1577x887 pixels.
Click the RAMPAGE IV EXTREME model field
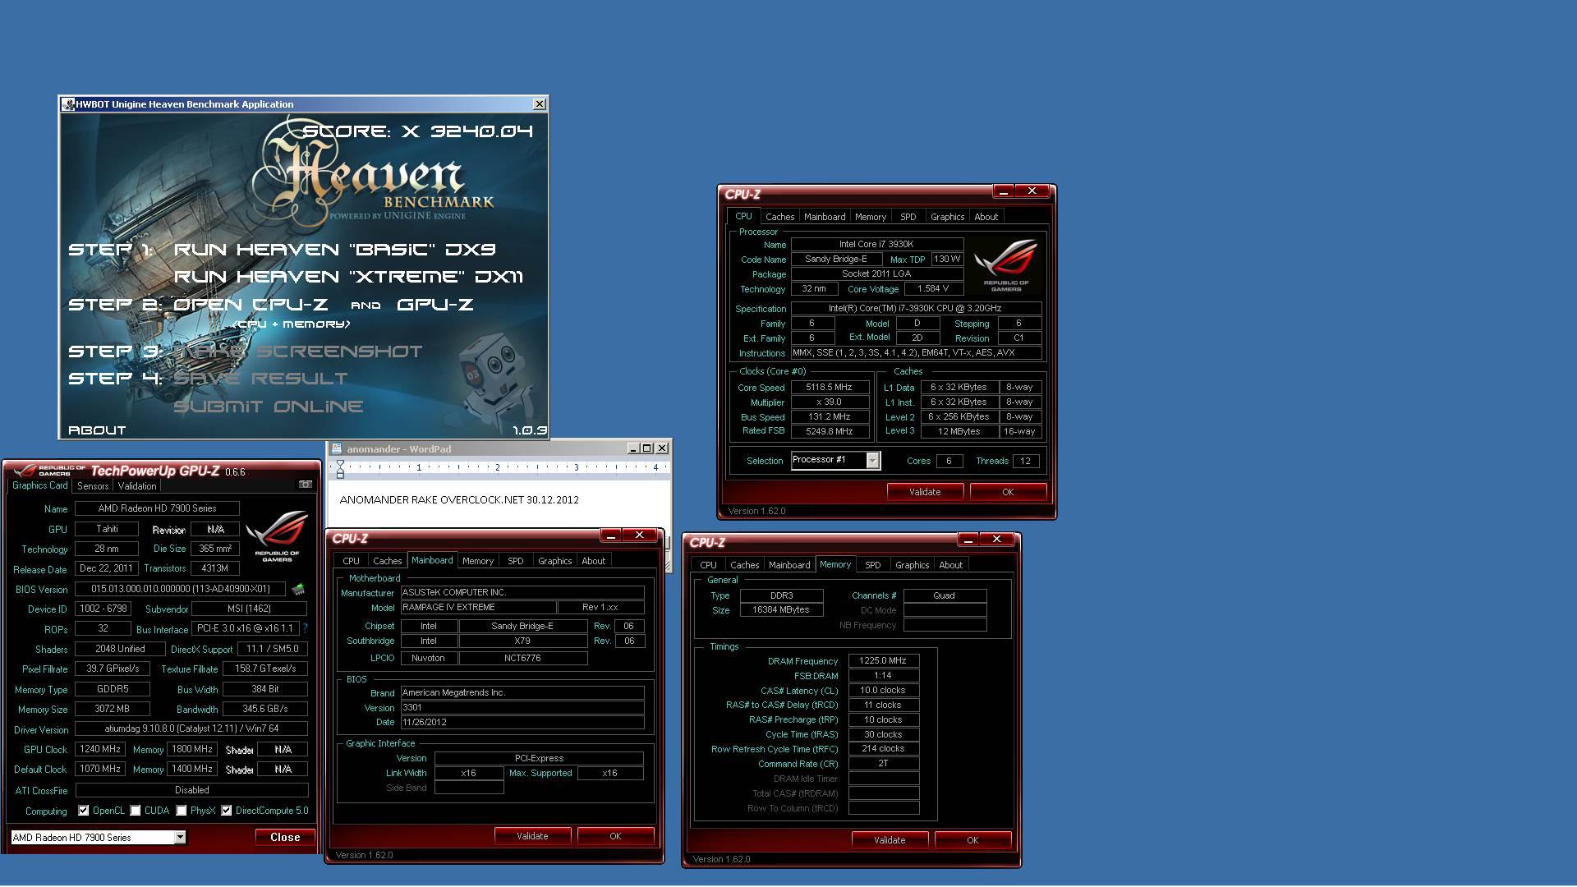[x=478, y=608]
